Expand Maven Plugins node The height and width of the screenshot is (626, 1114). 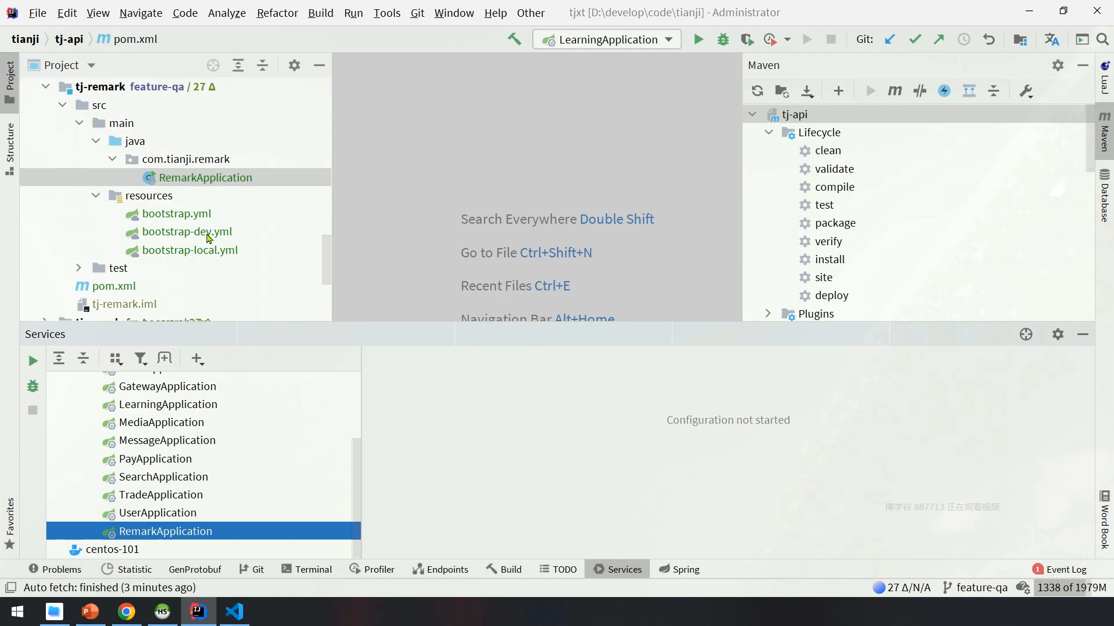(768, 314)
